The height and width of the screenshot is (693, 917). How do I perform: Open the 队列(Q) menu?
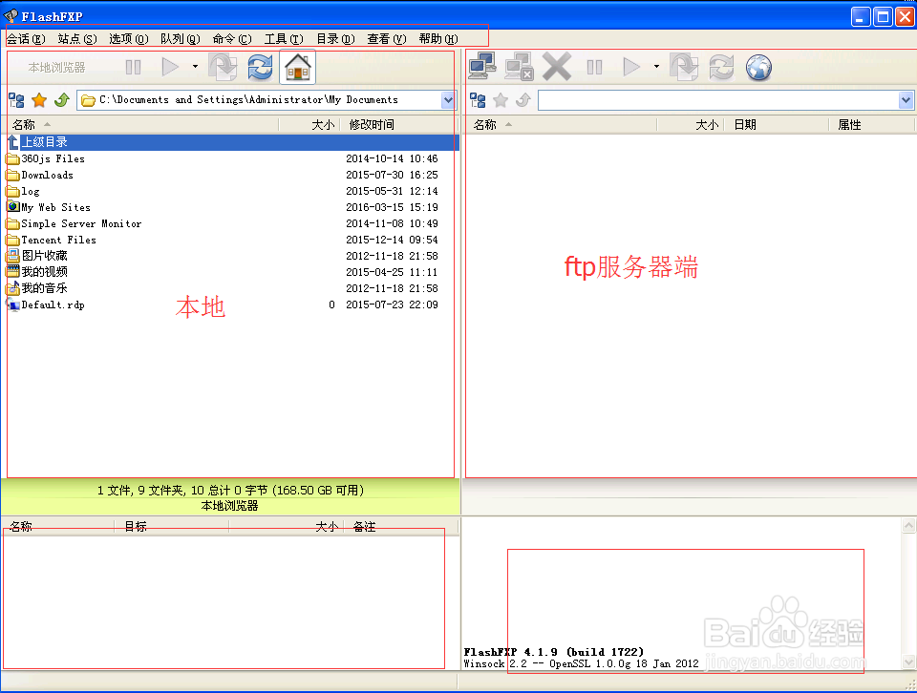point(181,38)
